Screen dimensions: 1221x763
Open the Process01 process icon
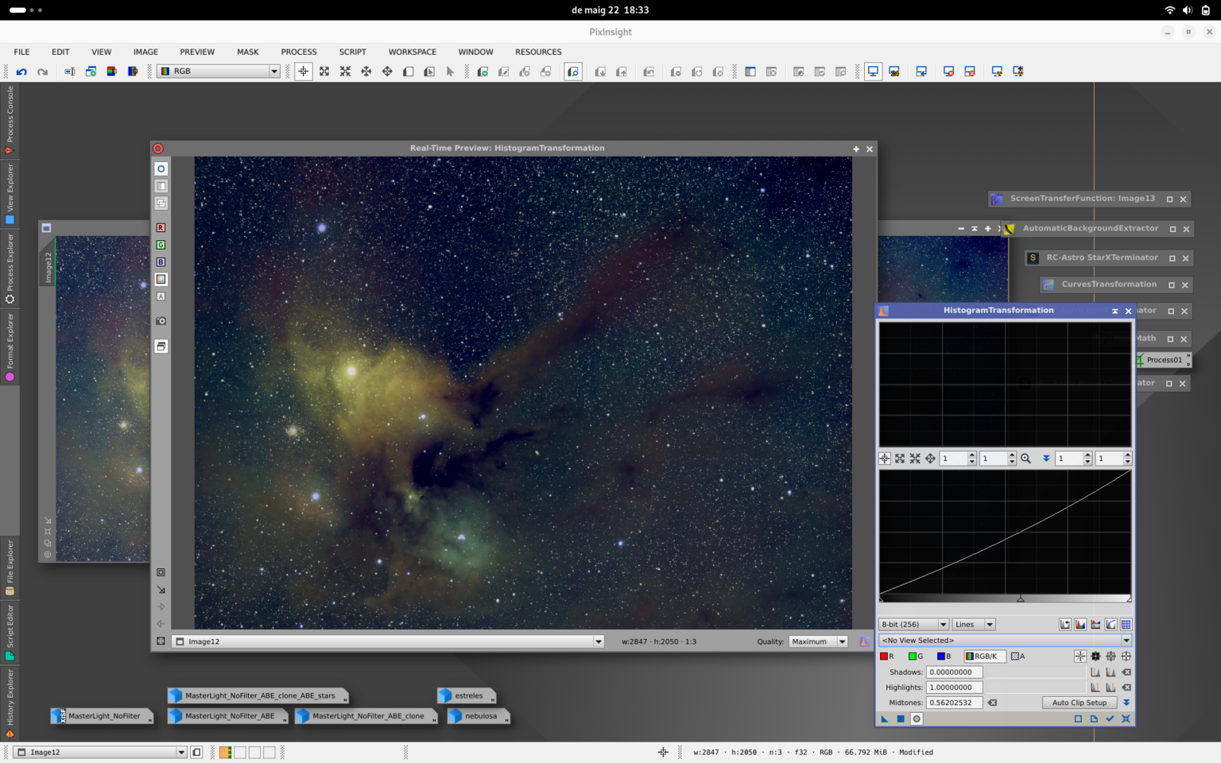[x=1164, y=360]
